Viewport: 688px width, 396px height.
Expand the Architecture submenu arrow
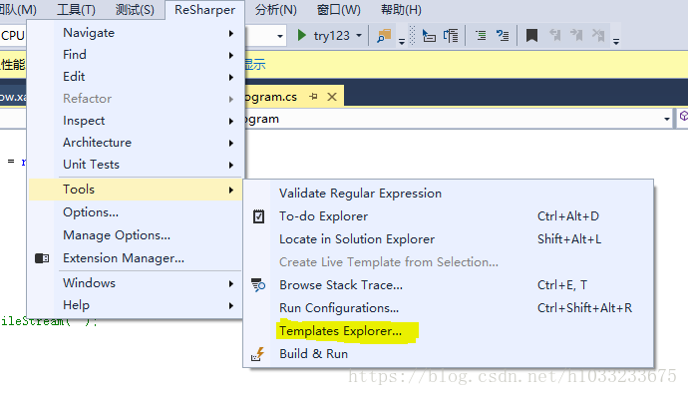(230, 143)
